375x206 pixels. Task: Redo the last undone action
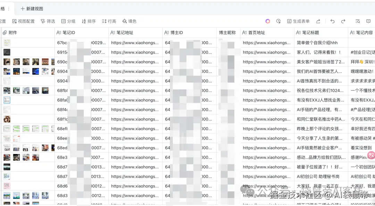tap(343, 21)
